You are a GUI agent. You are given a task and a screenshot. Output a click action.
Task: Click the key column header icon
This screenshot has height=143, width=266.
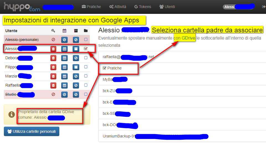53,31
